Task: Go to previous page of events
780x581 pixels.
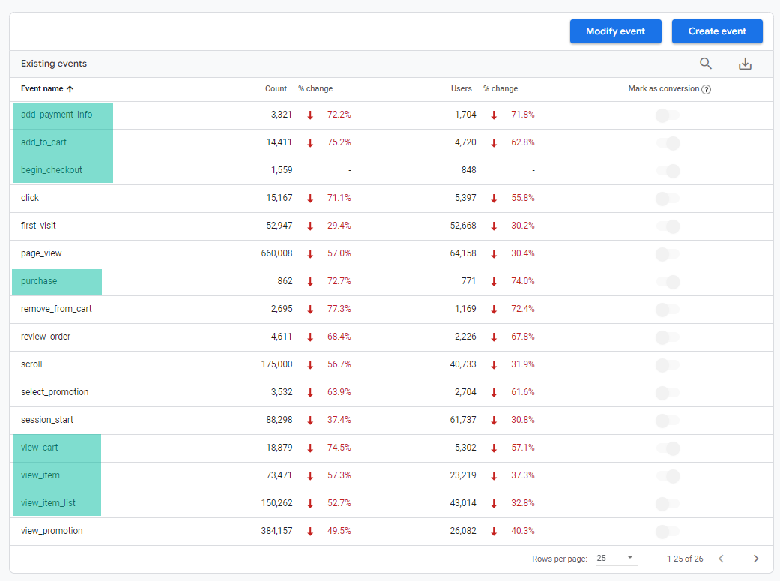Action: (721, 559)
